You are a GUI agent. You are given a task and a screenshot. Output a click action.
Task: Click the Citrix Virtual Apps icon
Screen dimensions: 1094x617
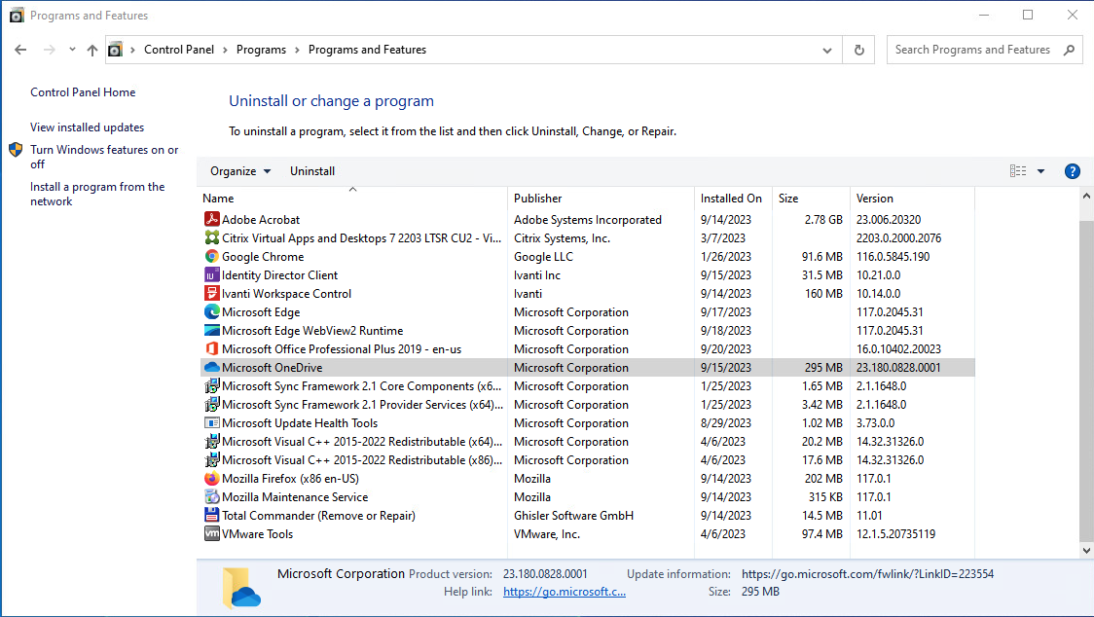(x=211, y=238)
